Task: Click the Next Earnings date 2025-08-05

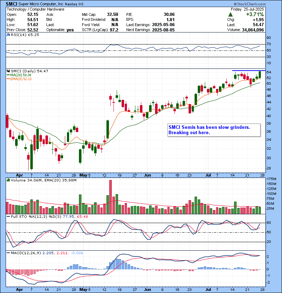Action: click(163, 30)
